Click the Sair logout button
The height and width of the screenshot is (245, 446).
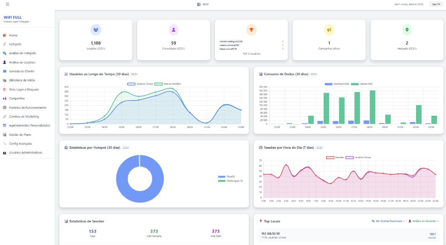tap(436, 4)
